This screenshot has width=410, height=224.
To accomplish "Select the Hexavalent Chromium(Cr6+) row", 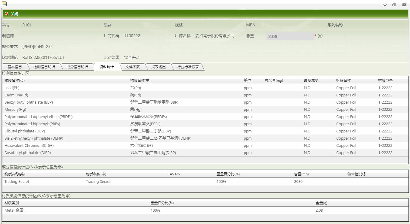I will (205, 145).
